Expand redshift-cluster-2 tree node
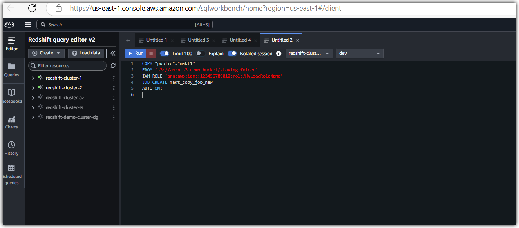Viewport: 519px width, 228px height. coord(33,88)
